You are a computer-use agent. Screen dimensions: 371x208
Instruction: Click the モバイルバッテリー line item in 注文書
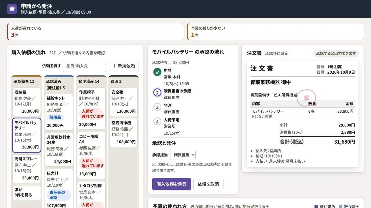pyautogui.click(x=303, y=114)
